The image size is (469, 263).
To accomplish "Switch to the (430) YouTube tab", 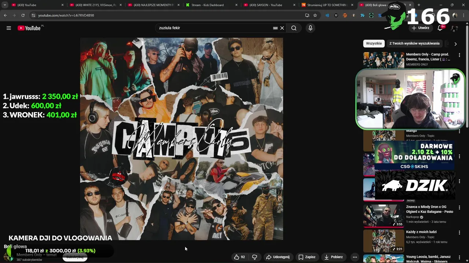I will 37,5.
